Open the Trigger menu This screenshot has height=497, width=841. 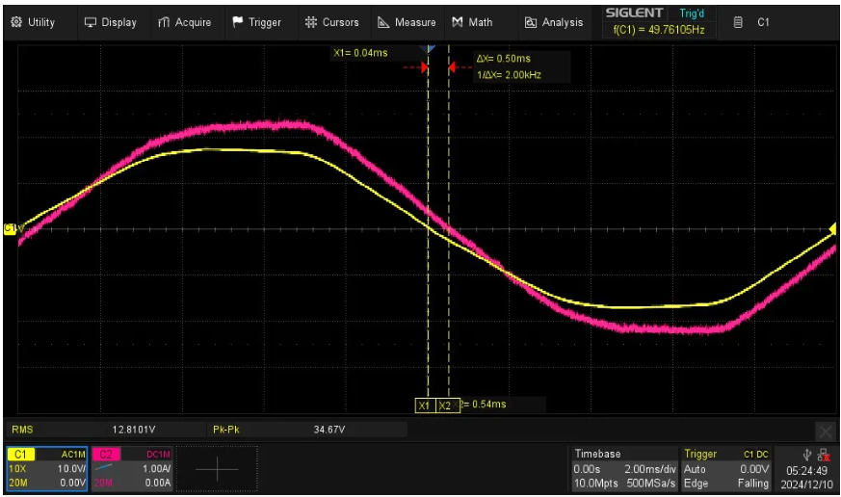click(257, 22)
